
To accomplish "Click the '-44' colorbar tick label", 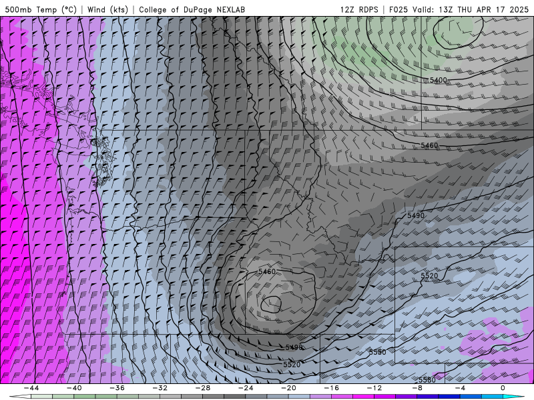I will tap(31, 388).
